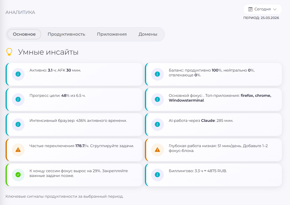Image resolution: width=290 pixels, height=205 pixels.
Task: Click the АНАЛИТИКА page heading
Action: coord(20,12)
